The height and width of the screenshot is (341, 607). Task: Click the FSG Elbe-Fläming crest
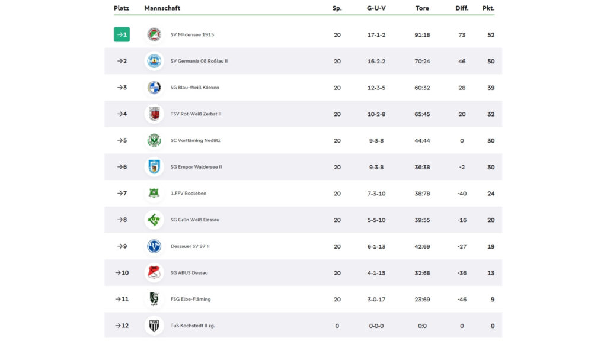coord(154,299)
